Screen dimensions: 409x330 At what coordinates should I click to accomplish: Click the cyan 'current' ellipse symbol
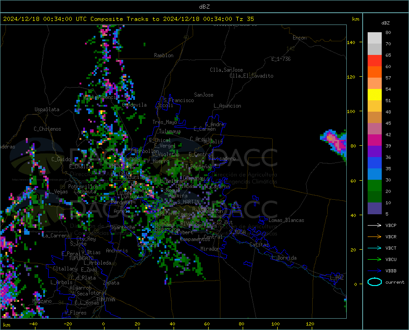click(374, 282)
